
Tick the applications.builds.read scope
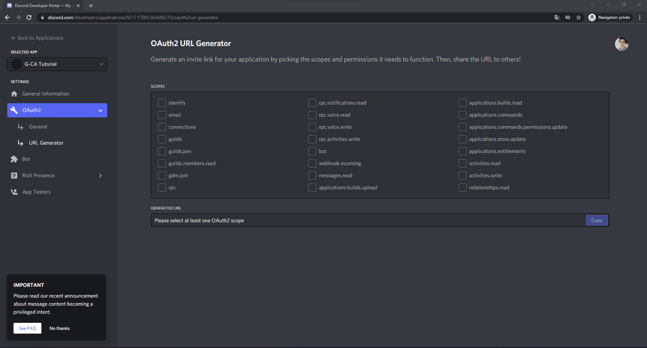pos(462,103)
